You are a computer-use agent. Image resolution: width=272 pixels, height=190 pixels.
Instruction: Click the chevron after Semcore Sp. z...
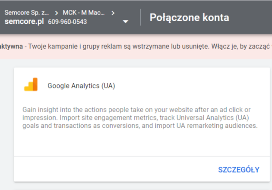tap(57, 13)
